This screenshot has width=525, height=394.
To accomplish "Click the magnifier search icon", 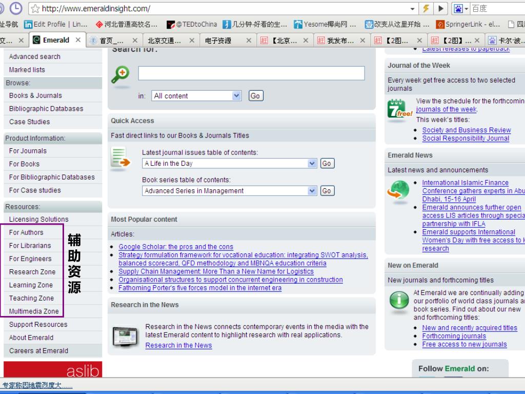I will pyautogui.click(x=120, y=74).
